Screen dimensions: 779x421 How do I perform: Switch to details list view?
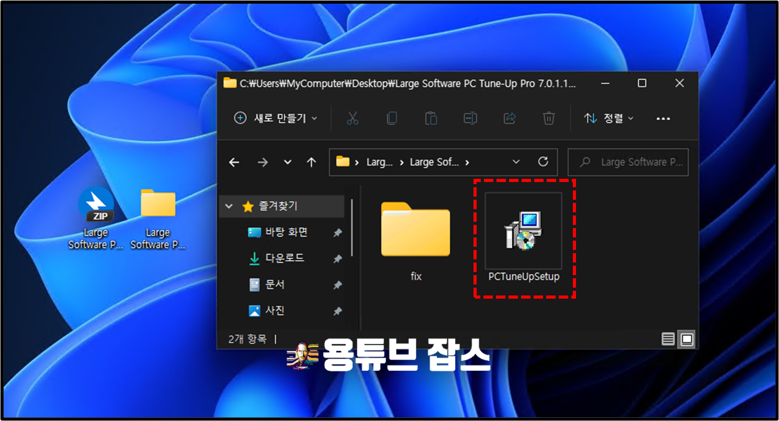(x=668, y=339)
